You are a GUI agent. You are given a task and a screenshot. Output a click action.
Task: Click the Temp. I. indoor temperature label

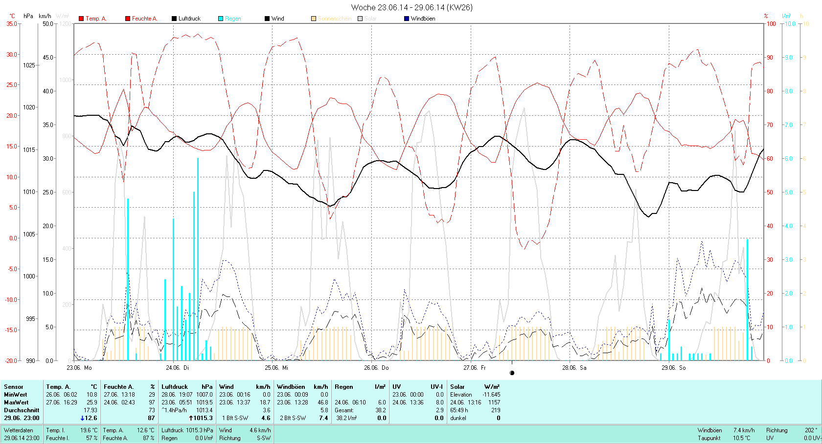55,430
